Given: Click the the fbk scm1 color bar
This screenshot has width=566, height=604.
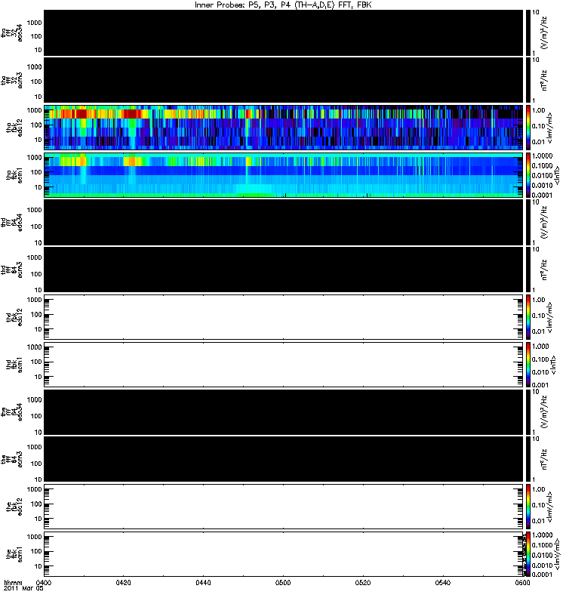Looking at the screenshot, I should click(x=528, y=554).
